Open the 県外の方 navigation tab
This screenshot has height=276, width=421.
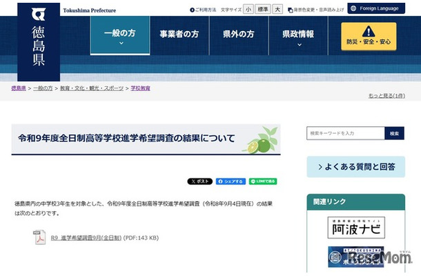[x=239, y=35]
